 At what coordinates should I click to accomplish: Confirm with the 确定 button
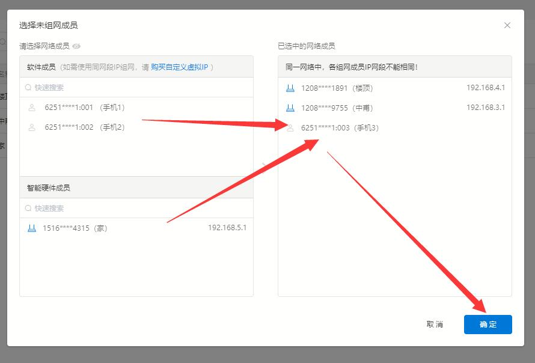(x=488, y=324)
